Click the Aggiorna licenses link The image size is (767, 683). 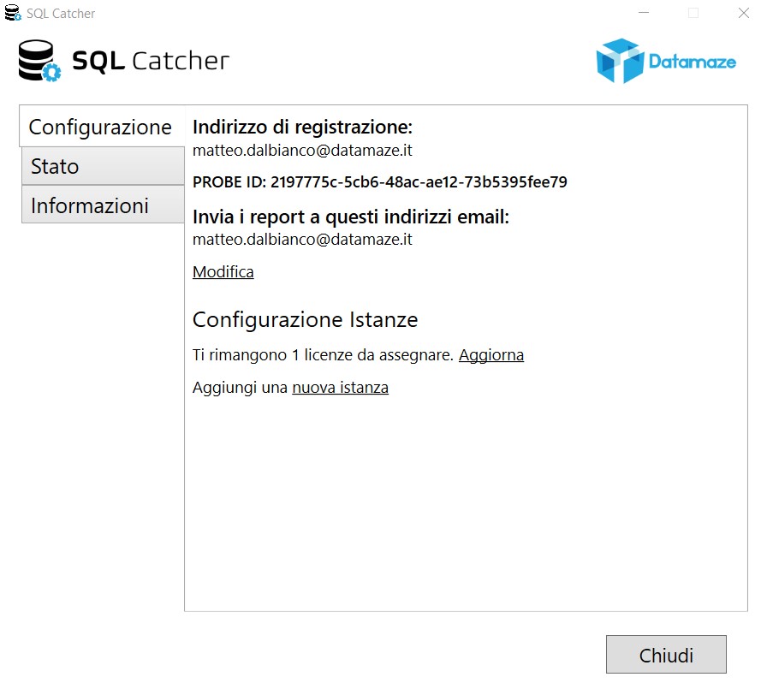491,354
